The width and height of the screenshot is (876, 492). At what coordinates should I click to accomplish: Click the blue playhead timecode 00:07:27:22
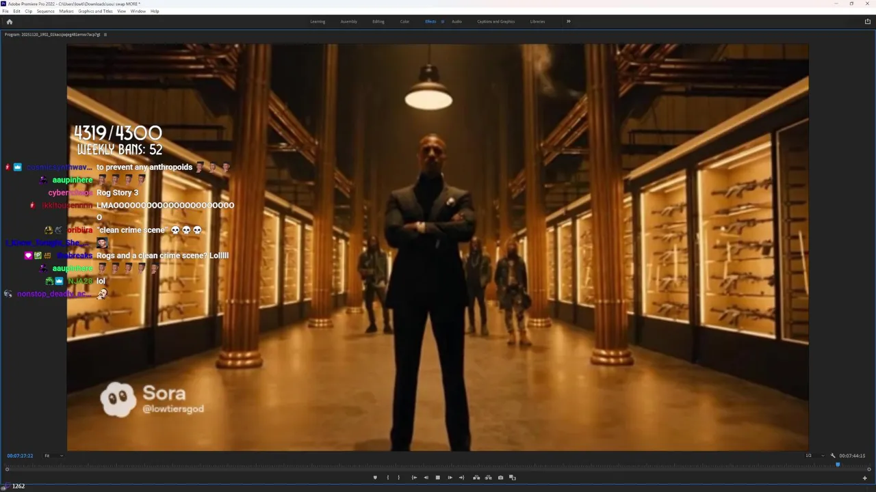(x=20, y=456)
